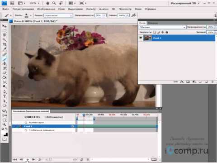
Task: Select the Brush tool in the toolbox
Action: coord(5,59)
